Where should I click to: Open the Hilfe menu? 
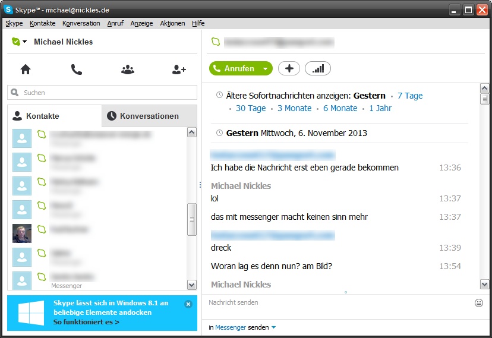click(x=198, y=23)
